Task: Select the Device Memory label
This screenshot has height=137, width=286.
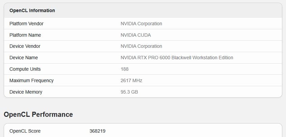Action: click(x=26, y=92)
